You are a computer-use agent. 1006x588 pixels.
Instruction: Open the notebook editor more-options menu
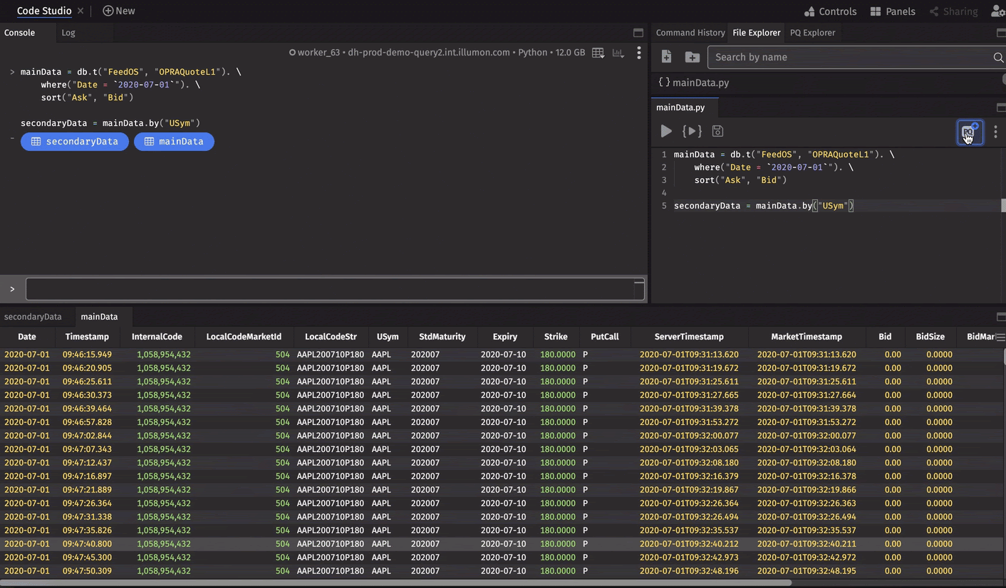(995, 132)
